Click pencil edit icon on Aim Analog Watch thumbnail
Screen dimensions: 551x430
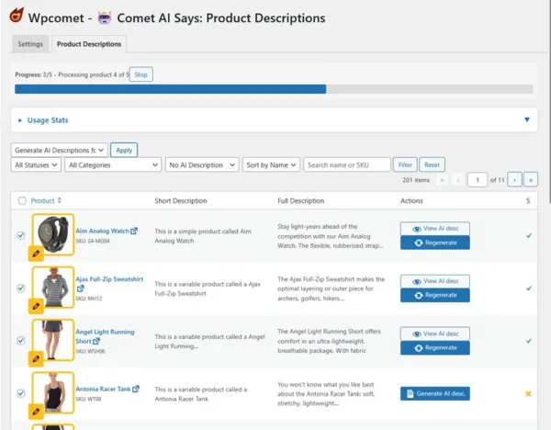pos(36,252)
